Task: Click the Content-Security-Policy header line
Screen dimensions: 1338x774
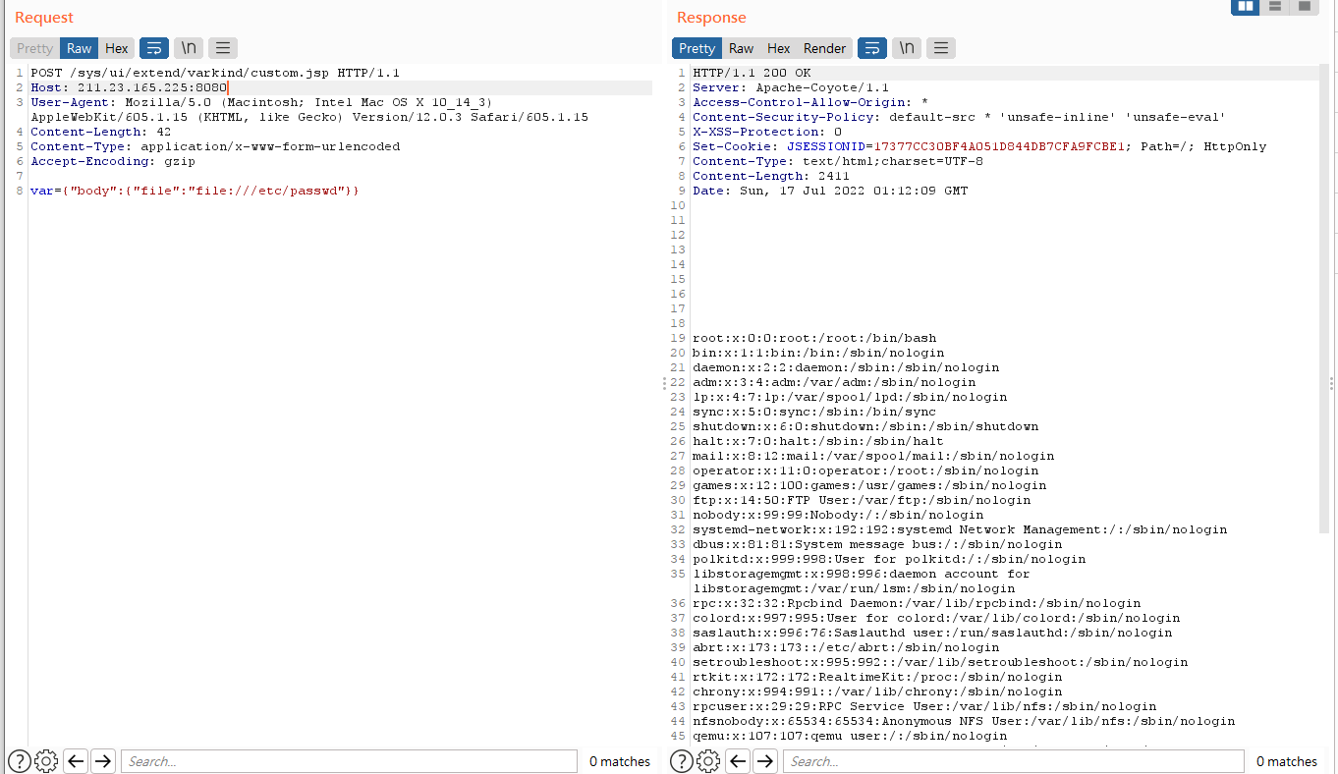Action: pos(959,117)
